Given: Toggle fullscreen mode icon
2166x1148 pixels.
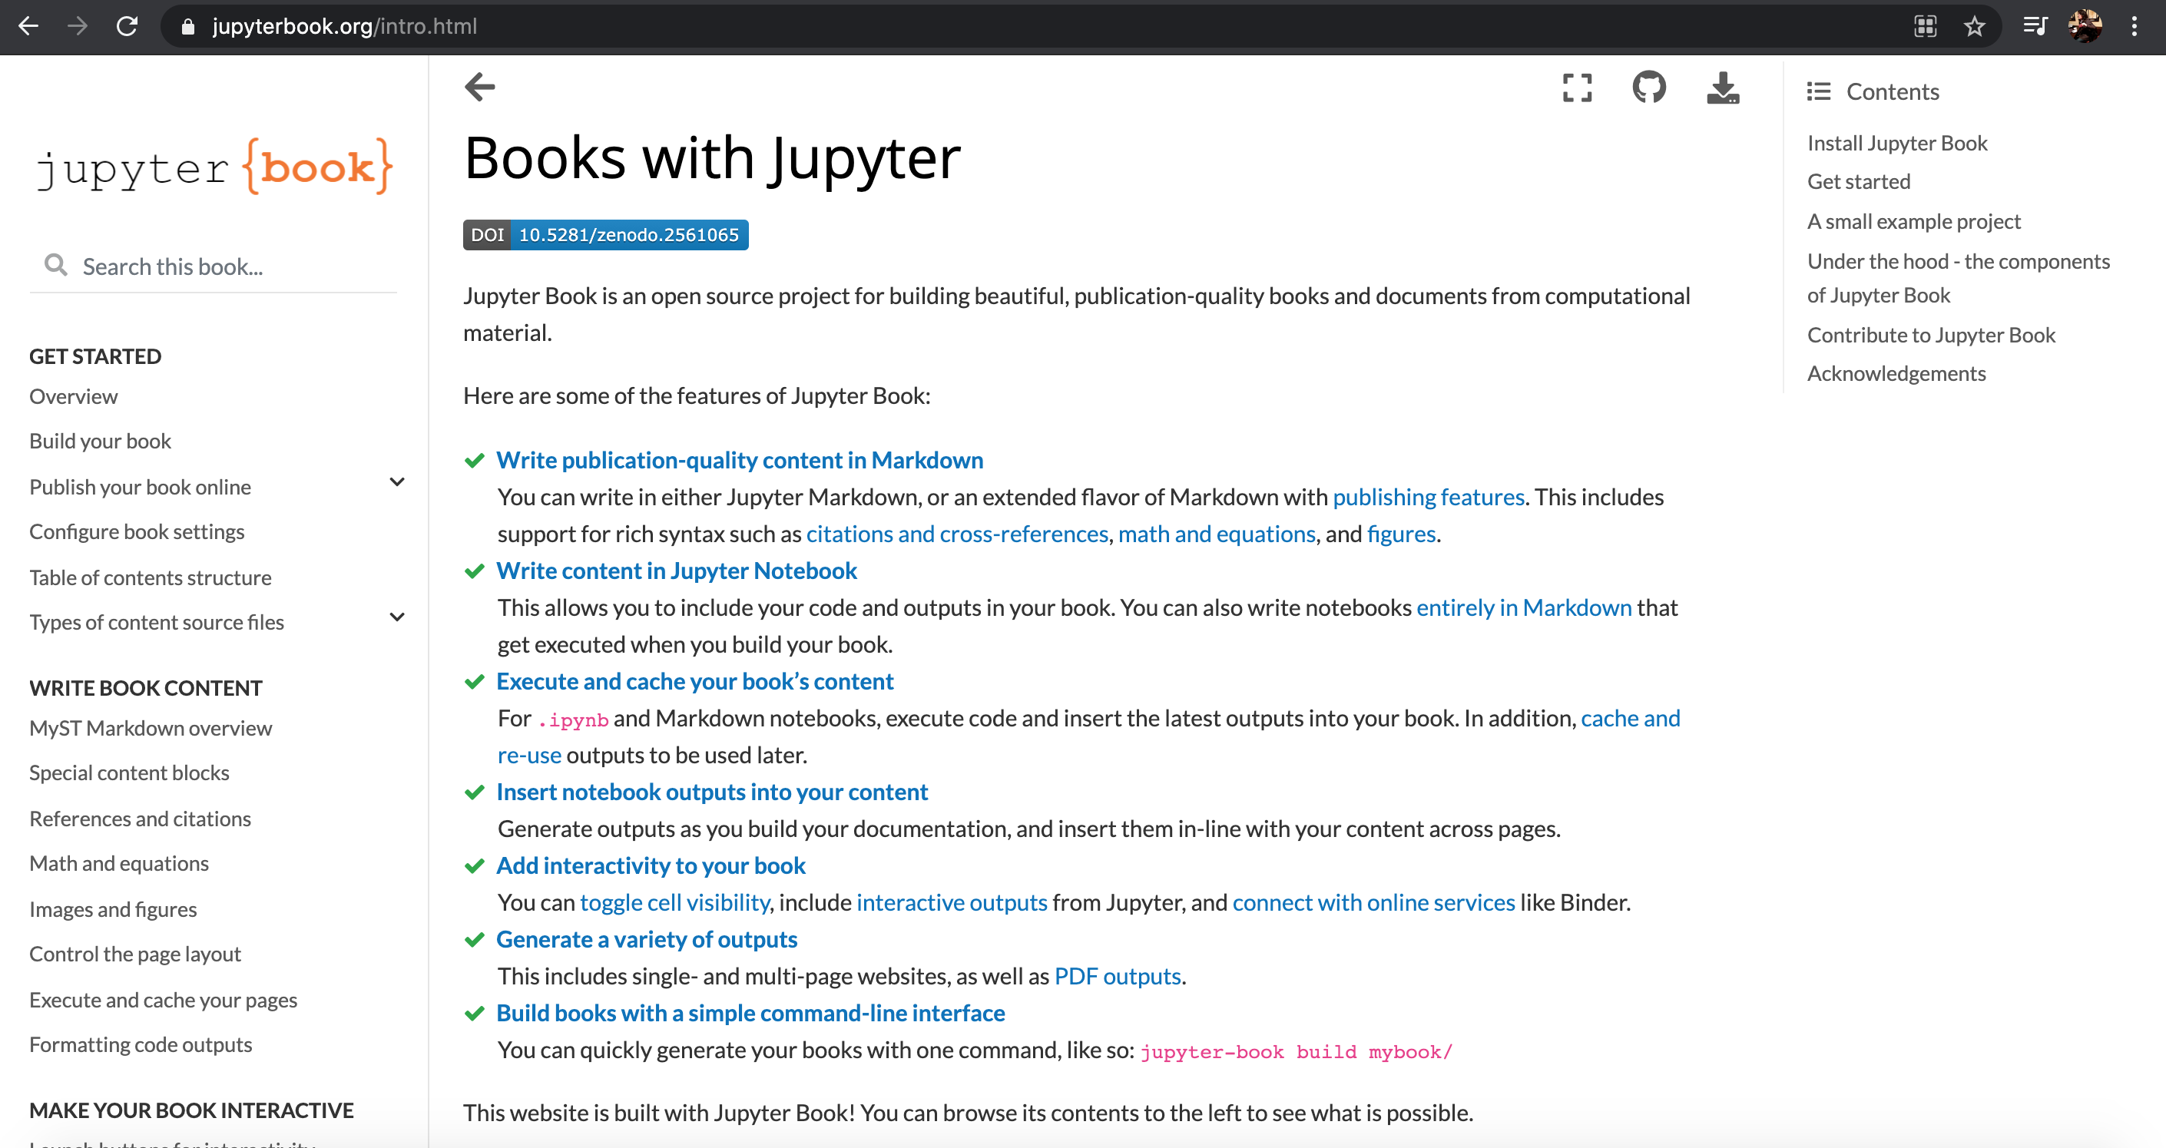Looking at the screenshot, I should 1577,88.
